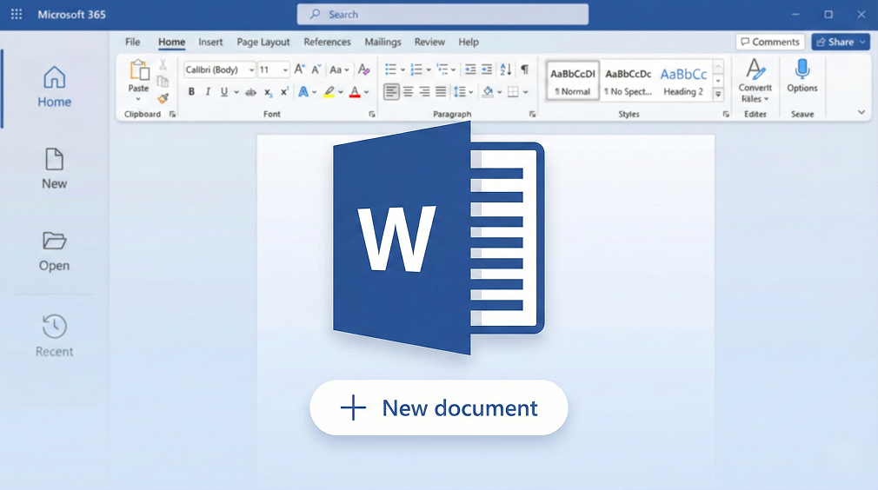The height and width of the screenshot is (490, 878).
Task: Apply the red font color
Action: pyautogui.click(x=355, y=92)
